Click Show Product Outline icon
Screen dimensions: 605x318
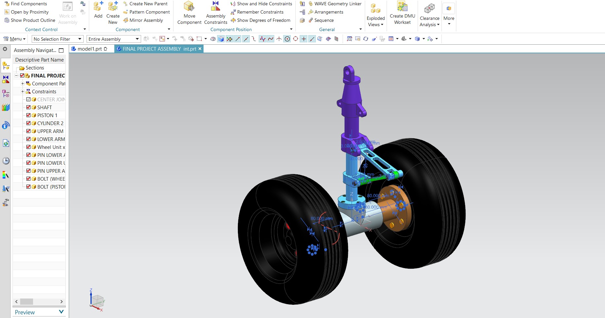click(7, 20)
